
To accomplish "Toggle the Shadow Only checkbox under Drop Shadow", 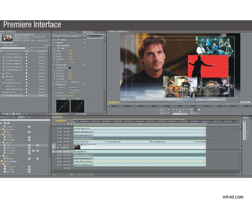I will pyautogui.click(x=69, y=82).
